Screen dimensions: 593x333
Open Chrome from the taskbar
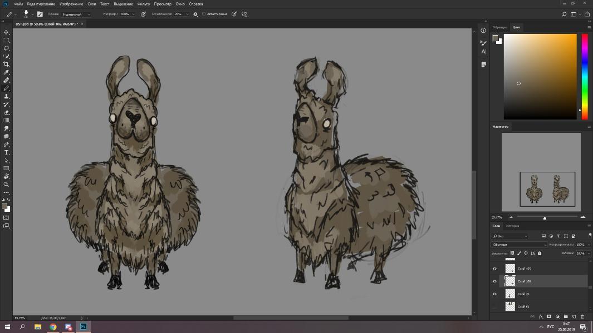point(53,327)
